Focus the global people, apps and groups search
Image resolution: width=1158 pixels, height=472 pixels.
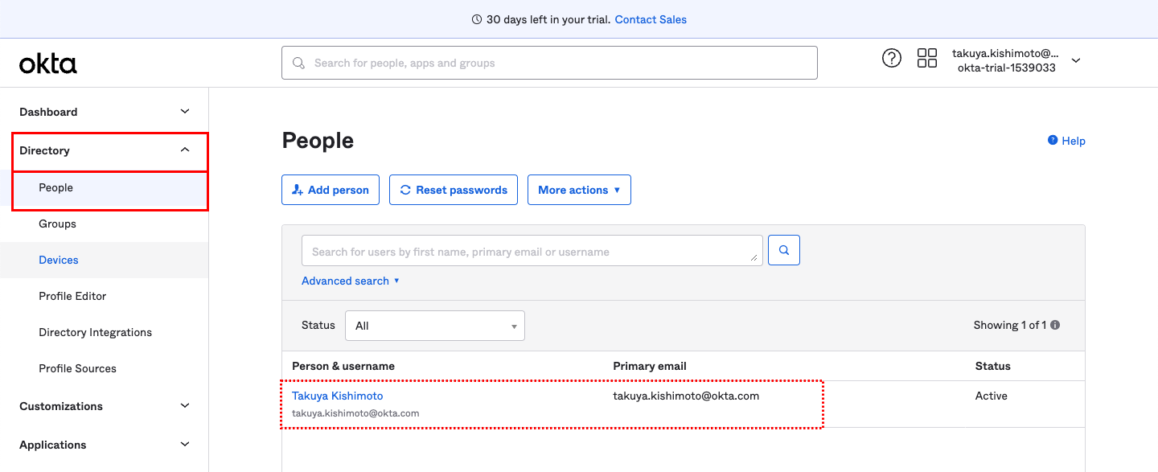[x=549, y=63]
